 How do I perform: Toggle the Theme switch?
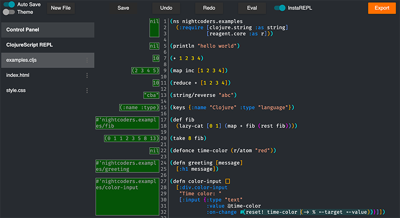[8, 12]
